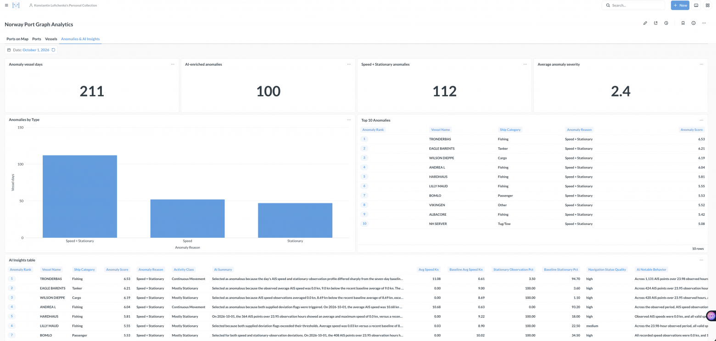The image size is (716, 341).
Task: Click the Speed + Stationary chart bar
Action: click(x=80, y=196)
